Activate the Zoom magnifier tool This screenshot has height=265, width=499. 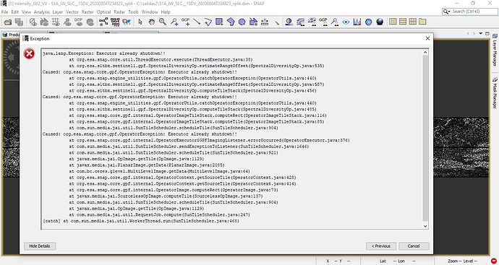pos(163,22)
